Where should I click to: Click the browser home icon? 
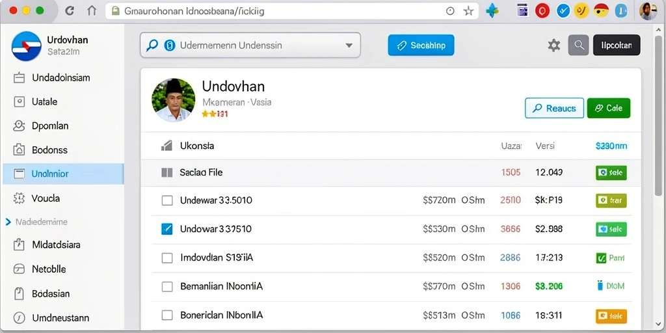(92, 11)
